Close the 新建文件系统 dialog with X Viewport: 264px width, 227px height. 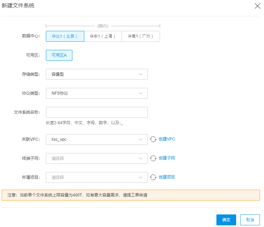(258, 6)
